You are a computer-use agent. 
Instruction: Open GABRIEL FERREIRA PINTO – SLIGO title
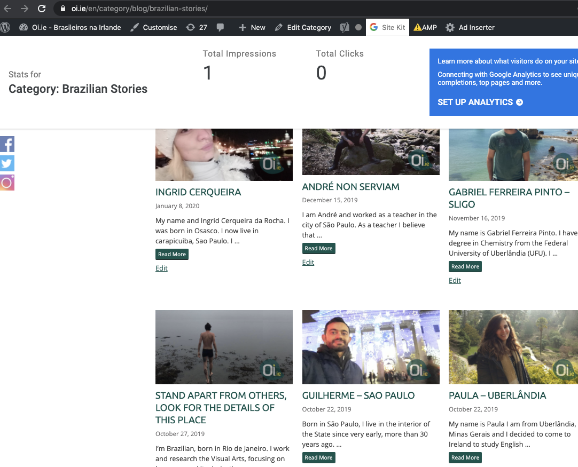(x=509, y=198)
